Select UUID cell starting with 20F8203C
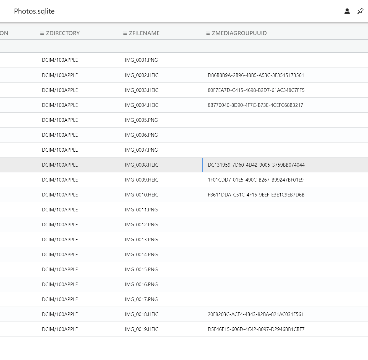Image resolution: width=368 pixels, height=360 pixels. coord(255,314)
